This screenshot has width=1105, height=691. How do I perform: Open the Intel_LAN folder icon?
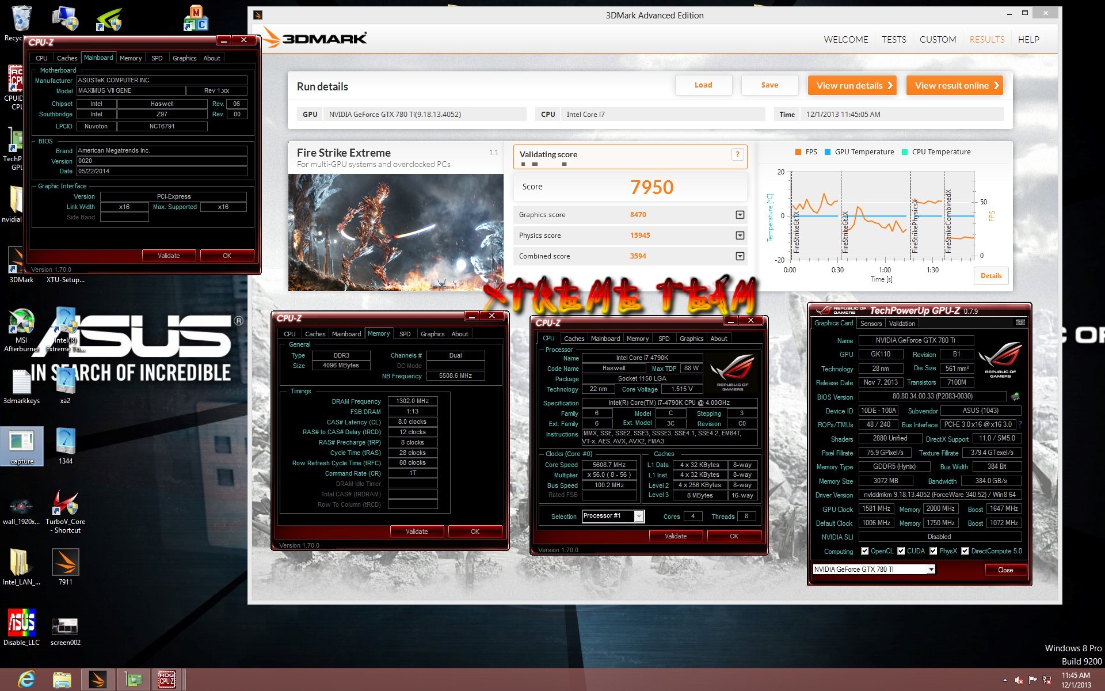(21, 567)
